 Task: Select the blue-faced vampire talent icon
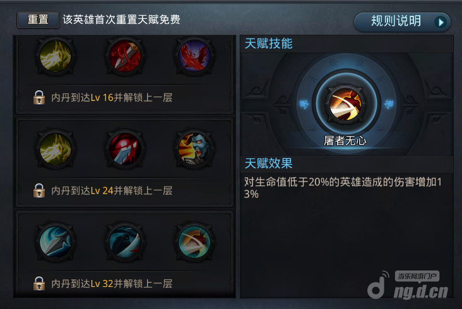pos(194,149)
